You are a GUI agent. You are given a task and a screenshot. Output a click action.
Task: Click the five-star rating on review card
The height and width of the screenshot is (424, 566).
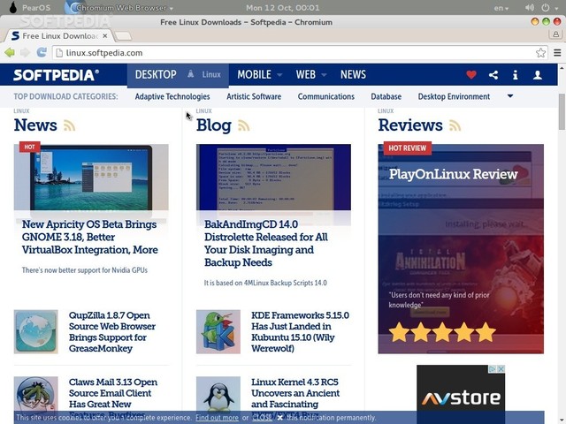pyautogui.click(x=442, y=332)
